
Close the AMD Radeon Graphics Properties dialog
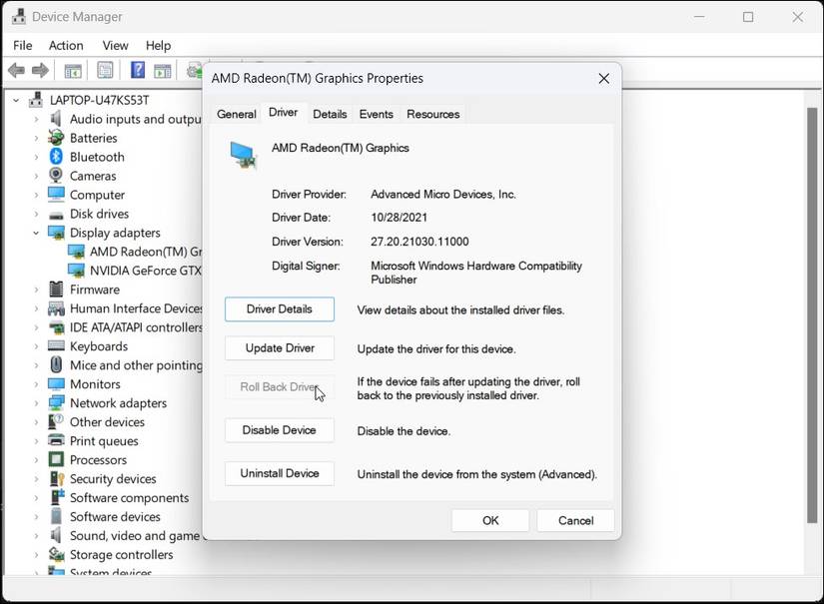click(x=603, y=78)
